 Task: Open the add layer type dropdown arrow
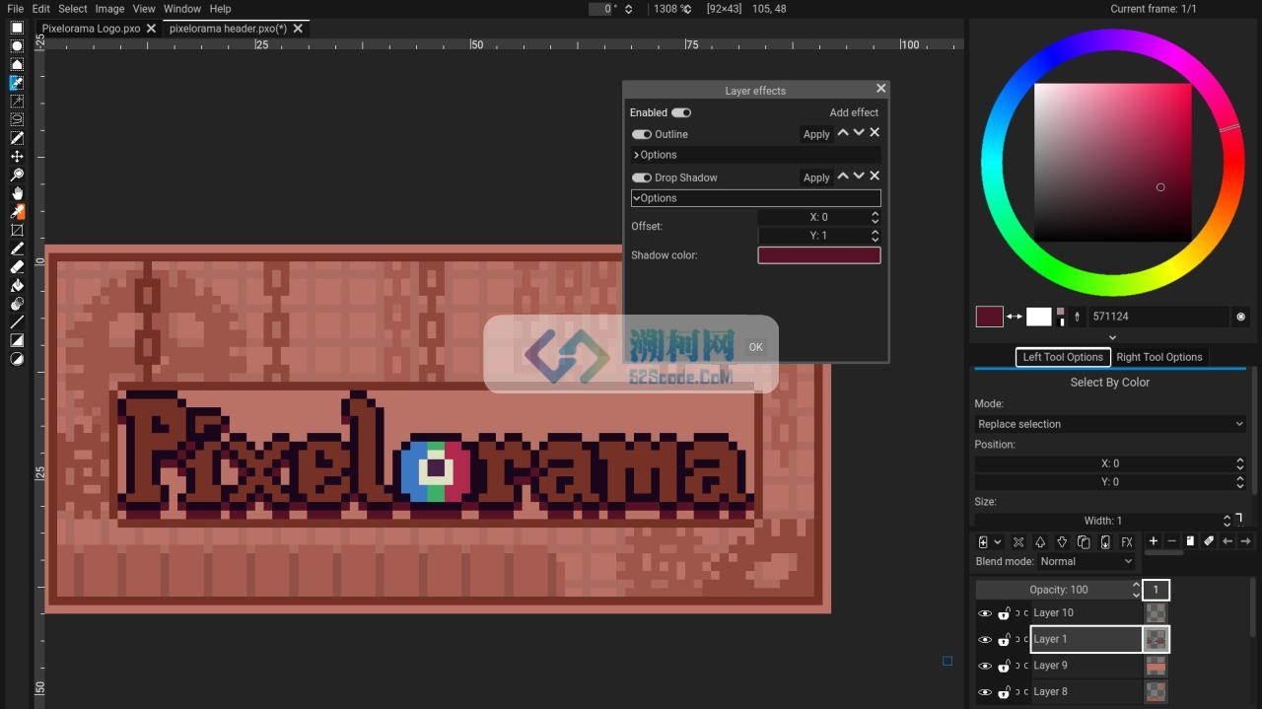[x=998, y=542]
